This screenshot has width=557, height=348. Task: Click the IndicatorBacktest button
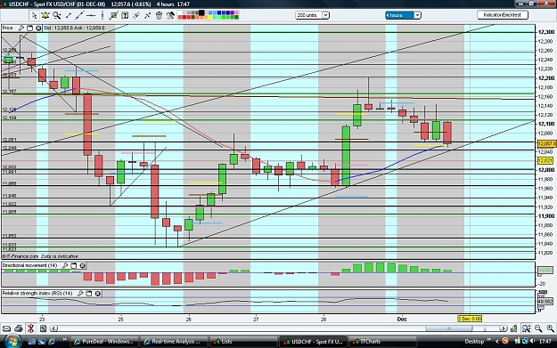[503, 15]
